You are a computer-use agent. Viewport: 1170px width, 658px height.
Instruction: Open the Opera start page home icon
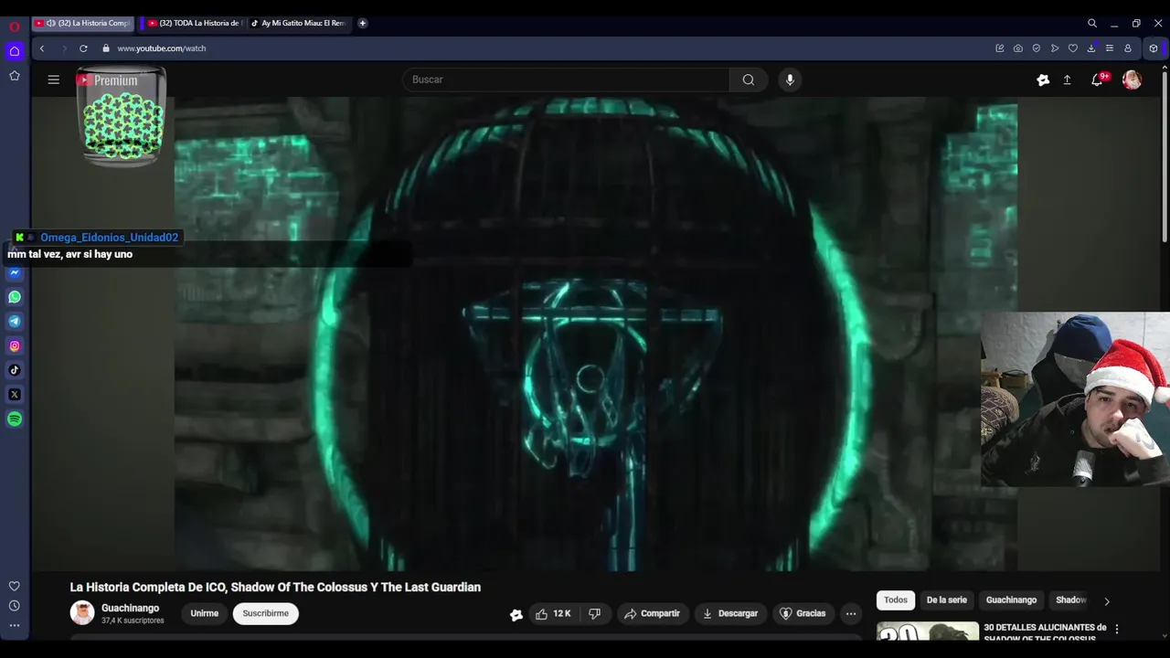15,51
